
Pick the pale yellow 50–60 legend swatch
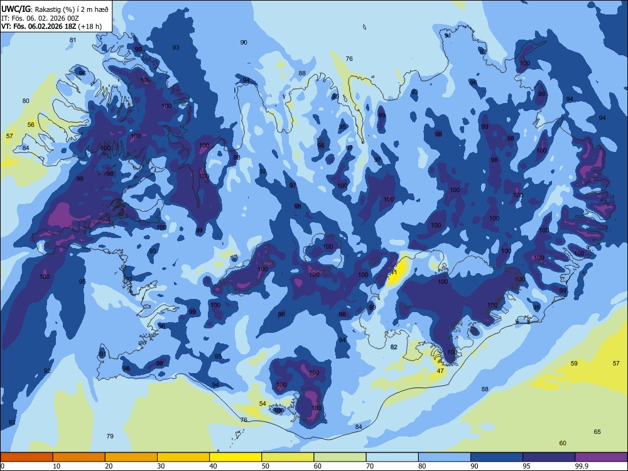tap(288, 457)
